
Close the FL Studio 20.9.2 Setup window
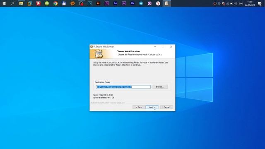pos(171,47)
